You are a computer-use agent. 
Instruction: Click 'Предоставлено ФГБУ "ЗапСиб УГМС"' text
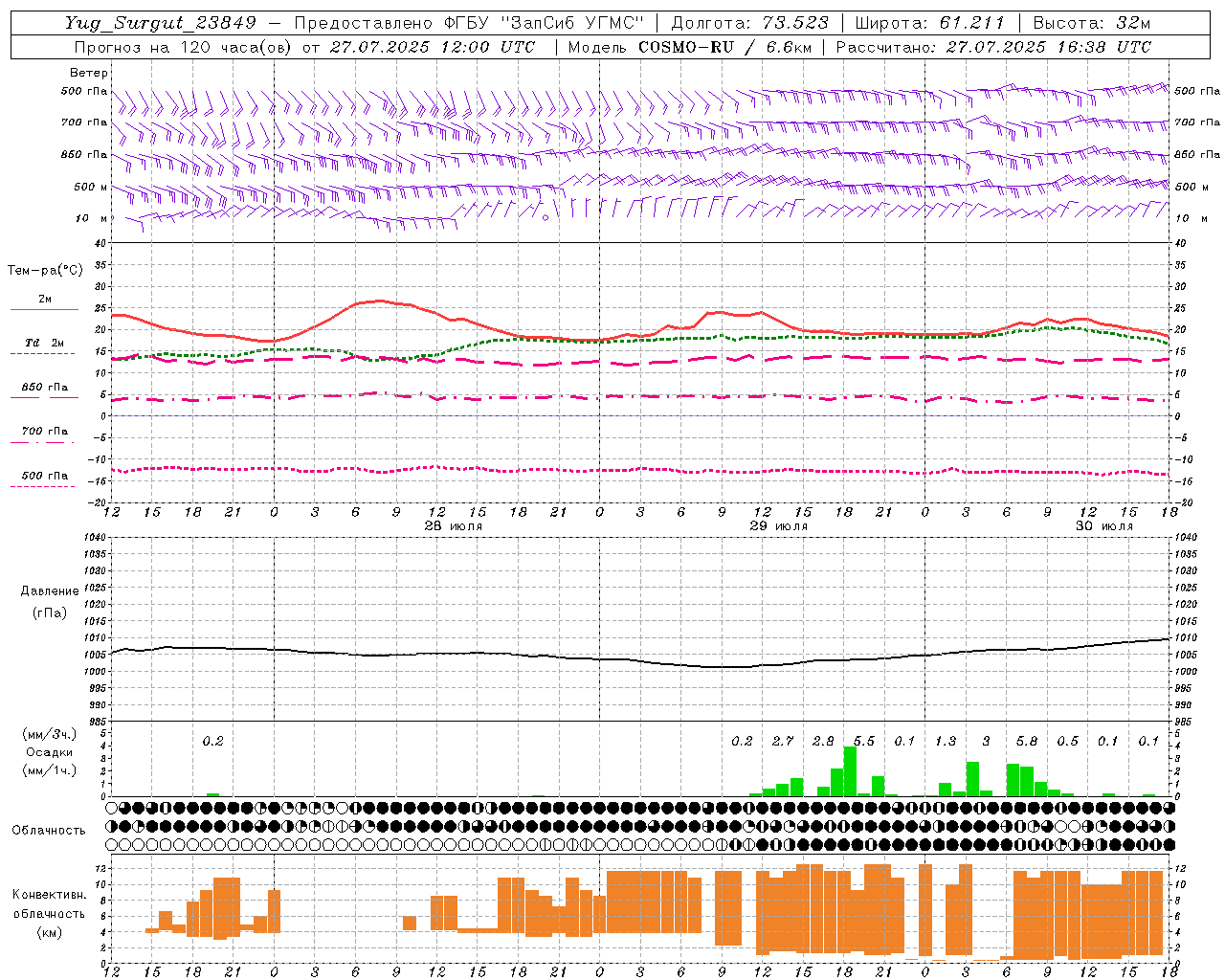469,23
